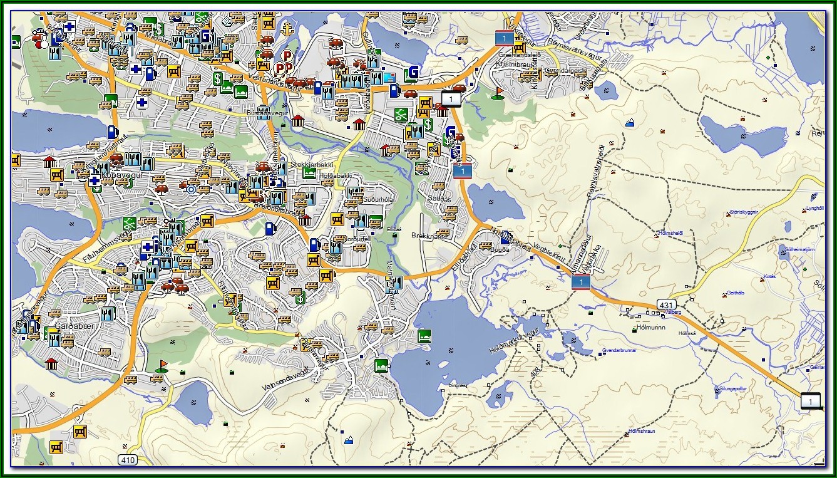Click the white route 1 shield beside Vesturlandsvegur

(x=452, y=99)
